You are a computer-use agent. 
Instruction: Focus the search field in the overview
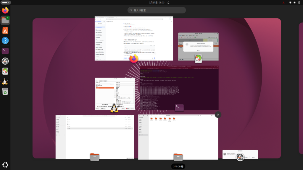[x=157, y=10]
